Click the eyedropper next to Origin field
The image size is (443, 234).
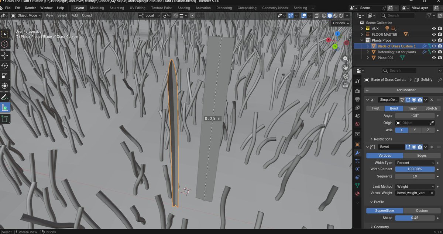click(x=432, y=123)
